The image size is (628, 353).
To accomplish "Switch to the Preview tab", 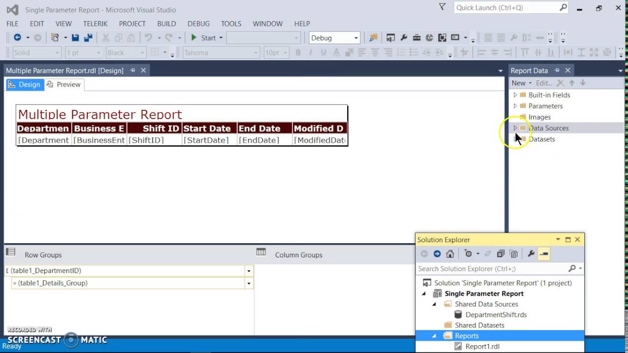I will point(64,84).
